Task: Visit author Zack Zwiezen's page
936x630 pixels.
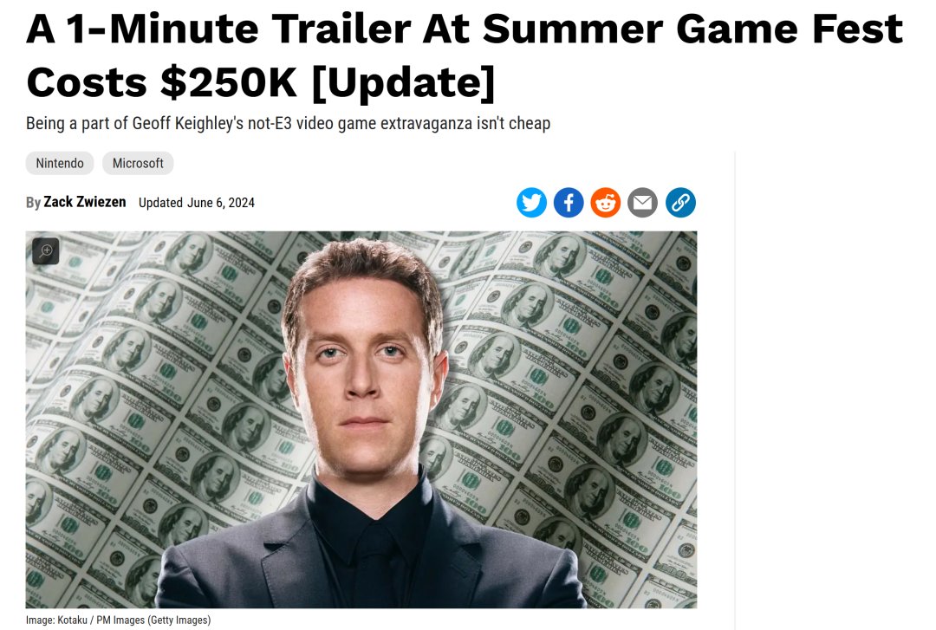Action: 85,203
